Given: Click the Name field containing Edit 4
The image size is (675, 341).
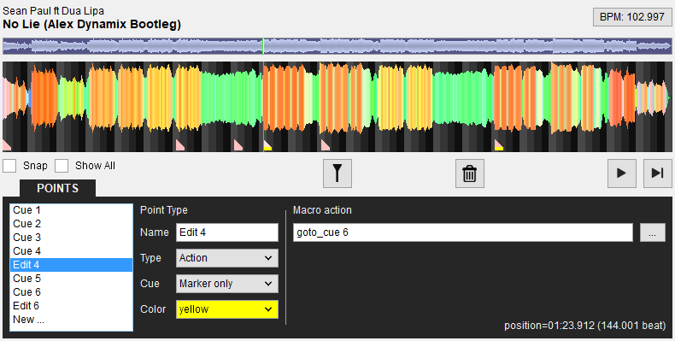Looking at the screenshot, I should click(227, 232).
